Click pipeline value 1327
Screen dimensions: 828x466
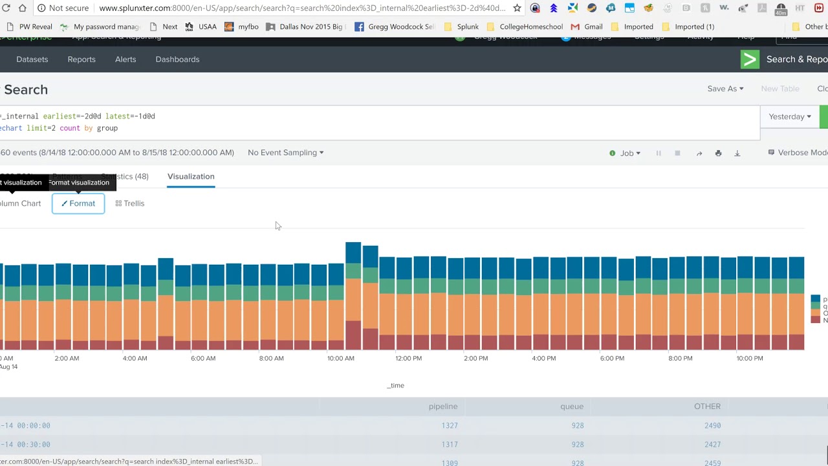pos(450,425)
